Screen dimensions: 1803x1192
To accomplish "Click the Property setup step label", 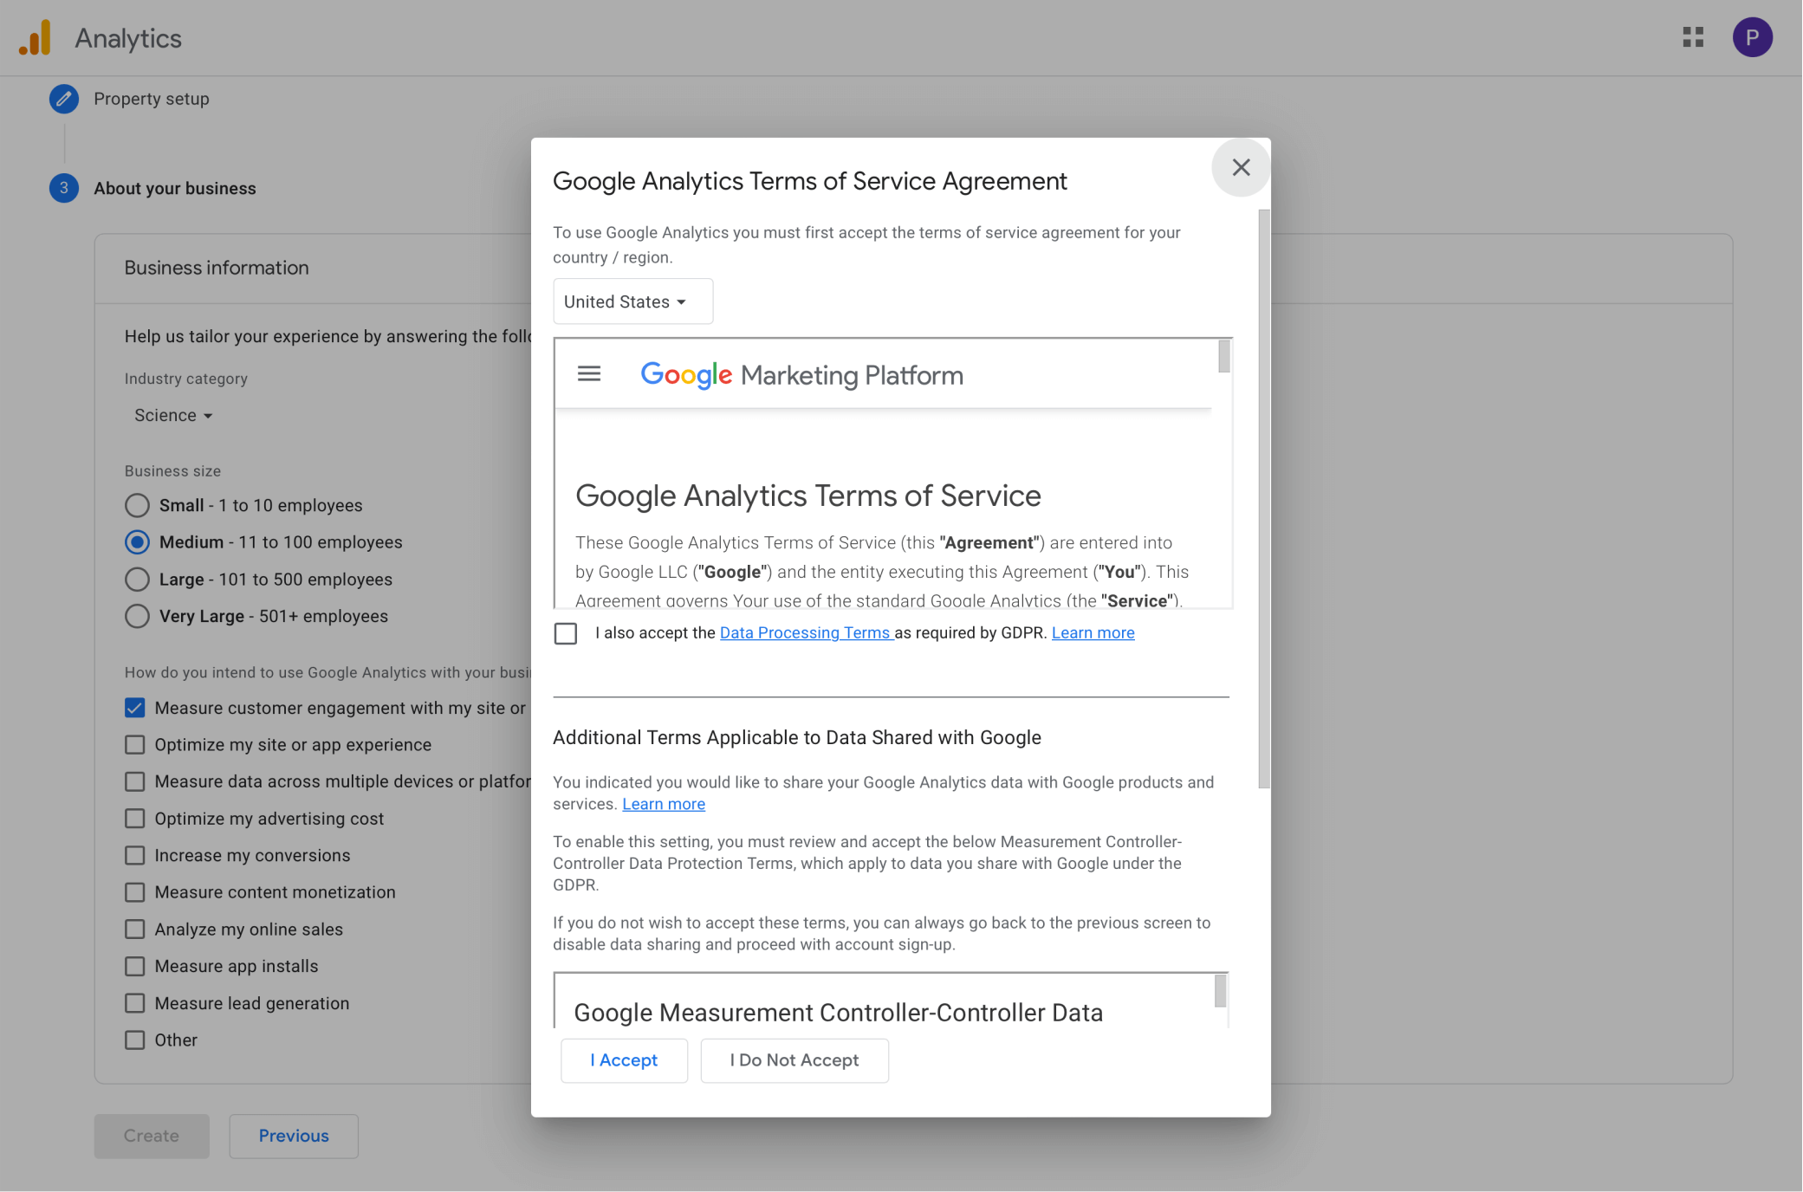I will click(x=152, y=99).
